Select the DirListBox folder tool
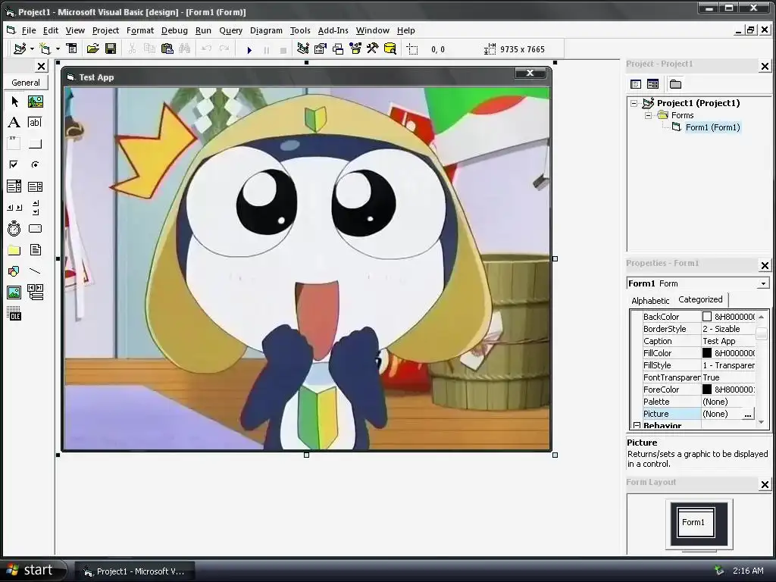776x582 pixels. [x=14, y=250]
